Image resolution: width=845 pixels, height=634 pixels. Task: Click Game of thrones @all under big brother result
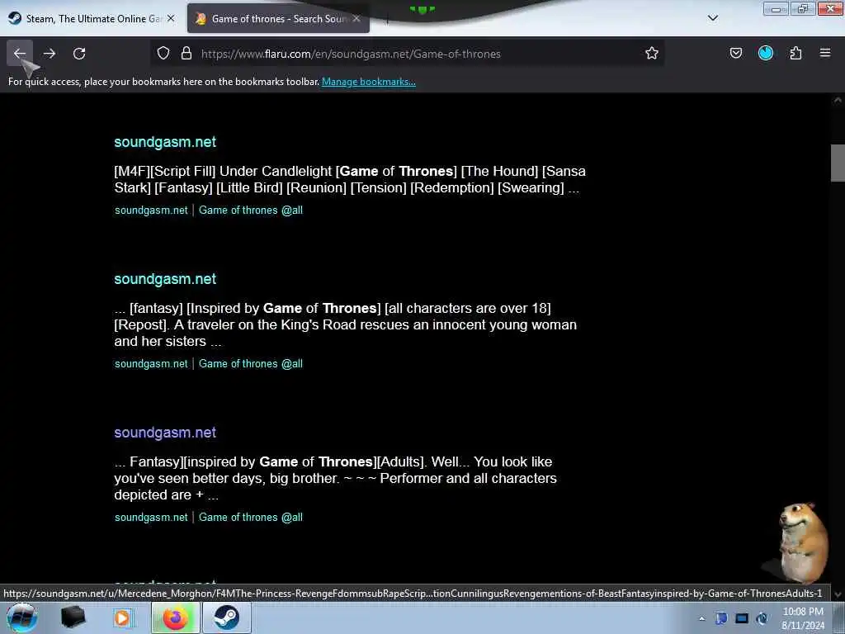click(251, 518)
